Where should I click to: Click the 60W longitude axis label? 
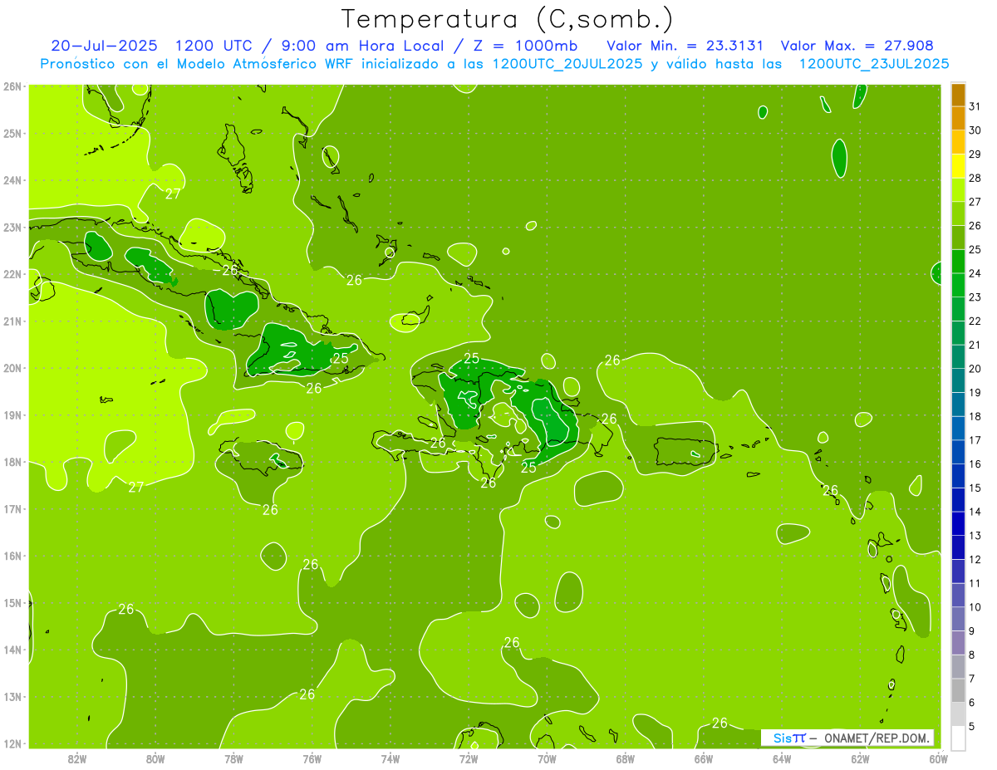pos(939,758)
